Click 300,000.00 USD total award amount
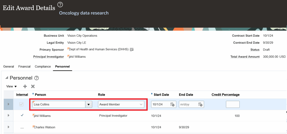 coord(274,57)
